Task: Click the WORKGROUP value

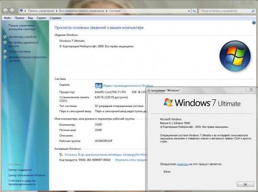Action: [x=103, y=141]
